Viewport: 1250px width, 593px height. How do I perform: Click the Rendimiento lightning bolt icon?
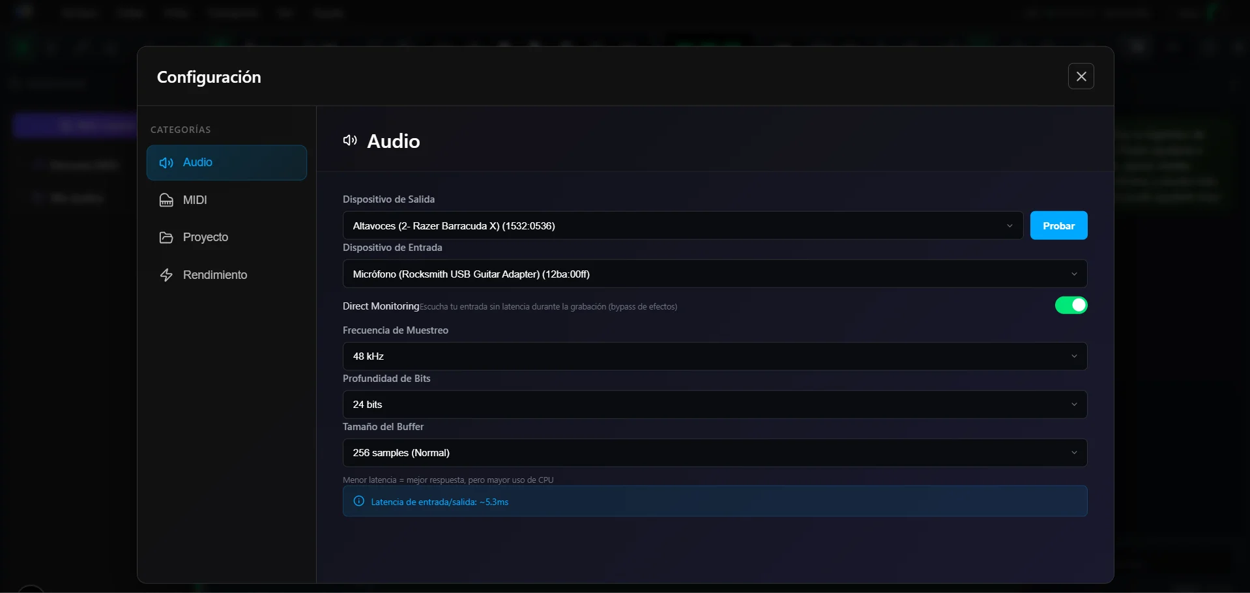(x=166, y=275)
